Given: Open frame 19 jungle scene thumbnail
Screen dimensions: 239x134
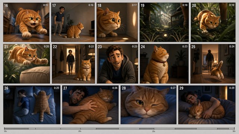Looking at the screenshot, I should pyautogui.click(x=164, y=22).
